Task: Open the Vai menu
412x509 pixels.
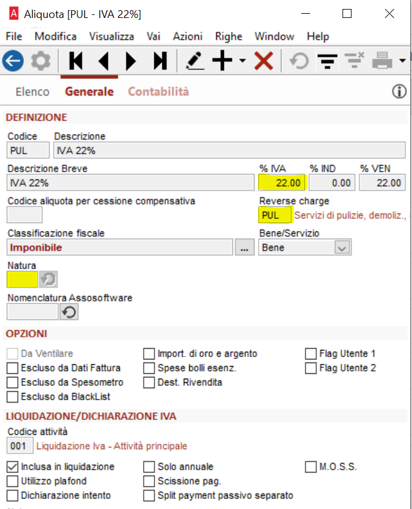Action: point(153,36)
